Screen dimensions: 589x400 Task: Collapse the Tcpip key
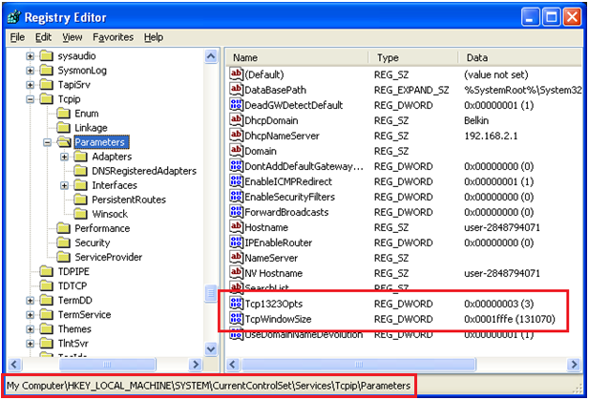coord(30,99)
